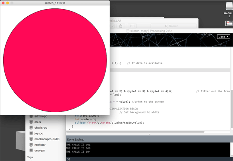Click the Finder Share toolbar icon
Image resolution: width=233 pixels, height=161 pixels.
coord(120,26)
